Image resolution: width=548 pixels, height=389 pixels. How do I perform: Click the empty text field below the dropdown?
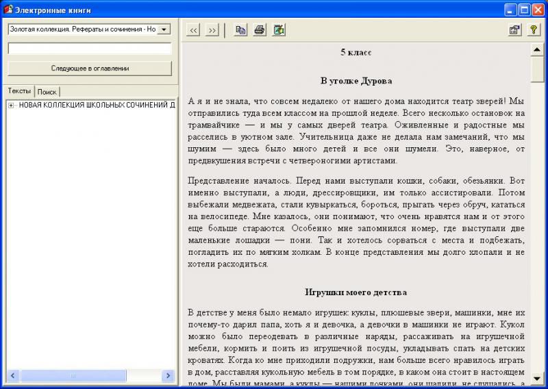(90, 49)
